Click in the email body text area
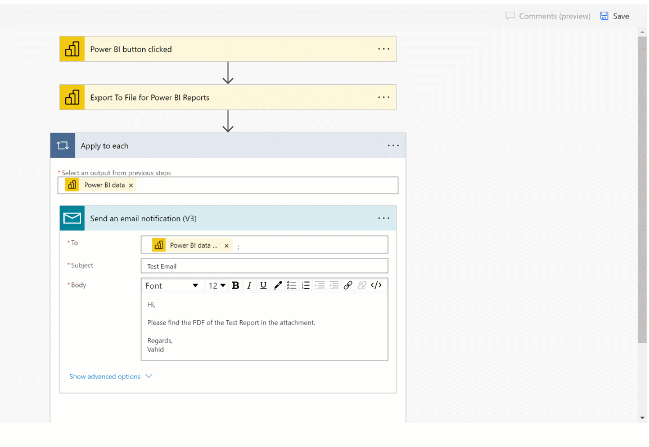The height and width of the screenshot is (447, 650). coord(264,327)
